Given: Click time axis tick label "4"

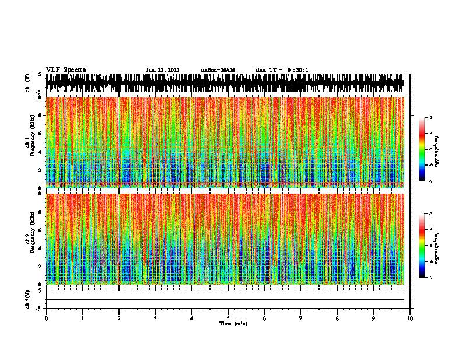Looking at the screenshot, I should [x=192, y=318].
